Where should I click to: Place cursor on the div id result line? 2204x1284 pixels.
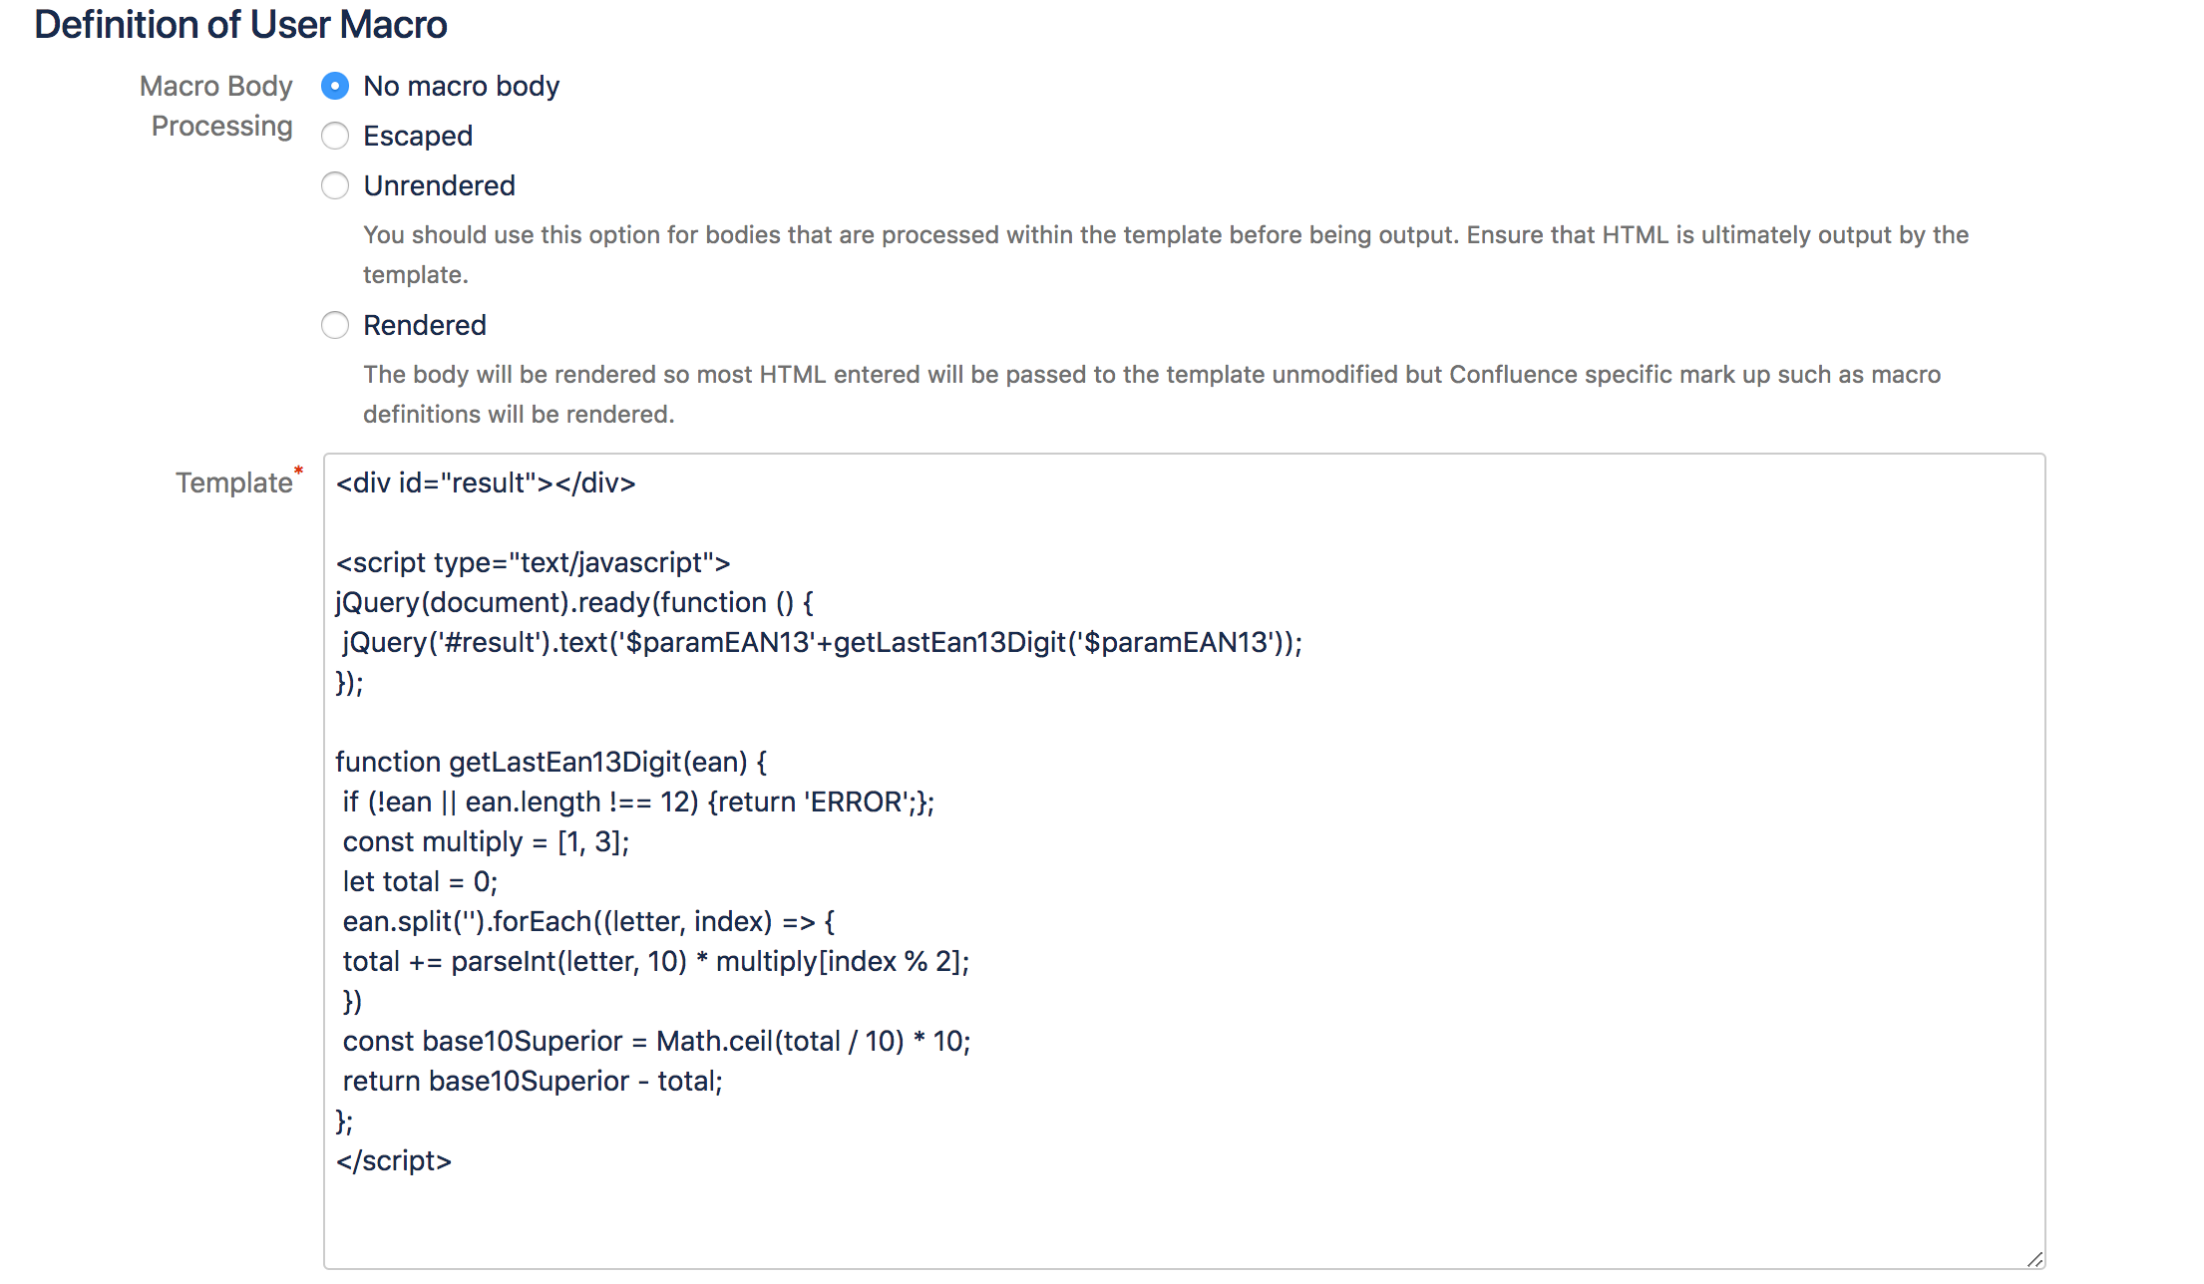point(485,482)
